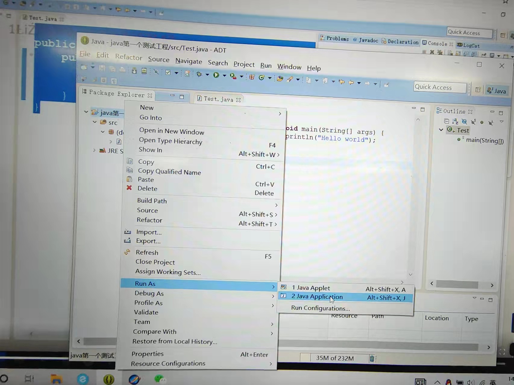This screenshot has width=514, height=385.
Task: Open the Run button dropdown arrow
Action: pos(224,75)
